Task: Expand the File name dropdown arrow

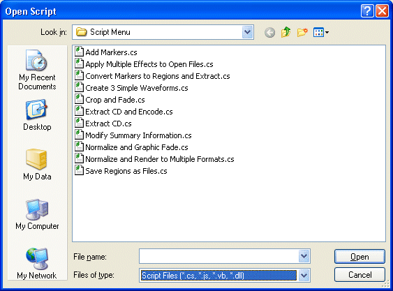Action: pos(304,256)
